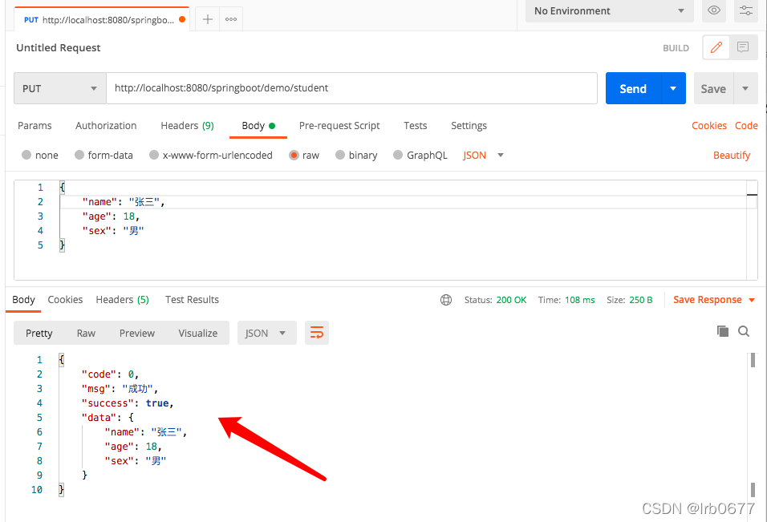Toggle word wrap icon in response
767x522 pixels.
[x=316, y=333]
